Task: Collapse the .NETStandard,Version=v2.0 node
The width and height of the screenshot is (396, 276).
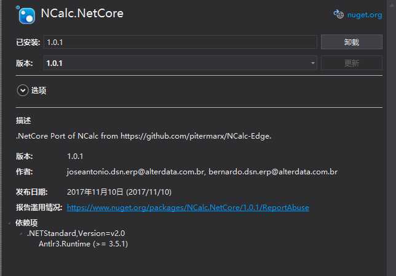Action: [x=21, y=233]
